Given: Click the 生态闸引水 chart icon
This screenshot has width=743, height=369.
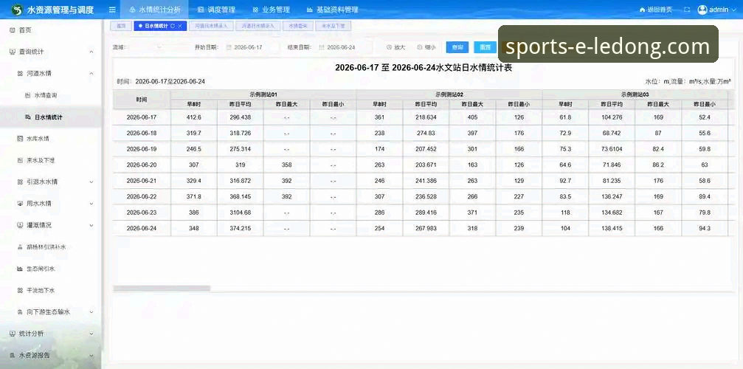Looking at the screenshot, I should tap(20, 269).
